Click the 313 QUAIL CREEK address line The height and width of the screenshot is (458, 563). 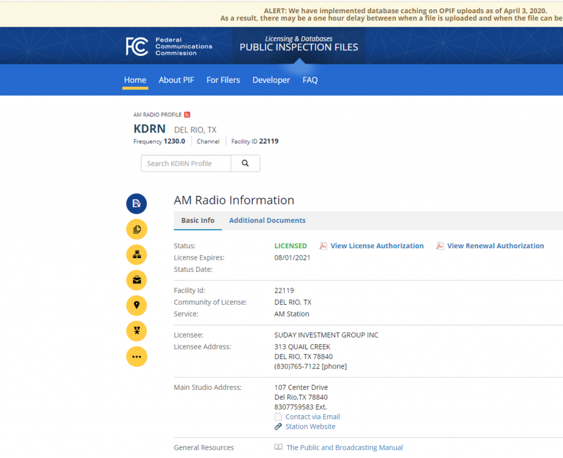[x=302, y=347]
